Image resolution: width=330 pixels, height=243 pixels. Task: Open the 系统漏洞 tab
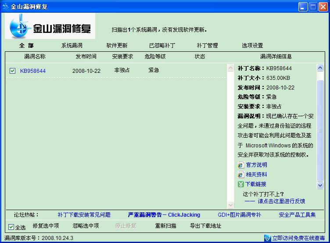click(72, 46)
